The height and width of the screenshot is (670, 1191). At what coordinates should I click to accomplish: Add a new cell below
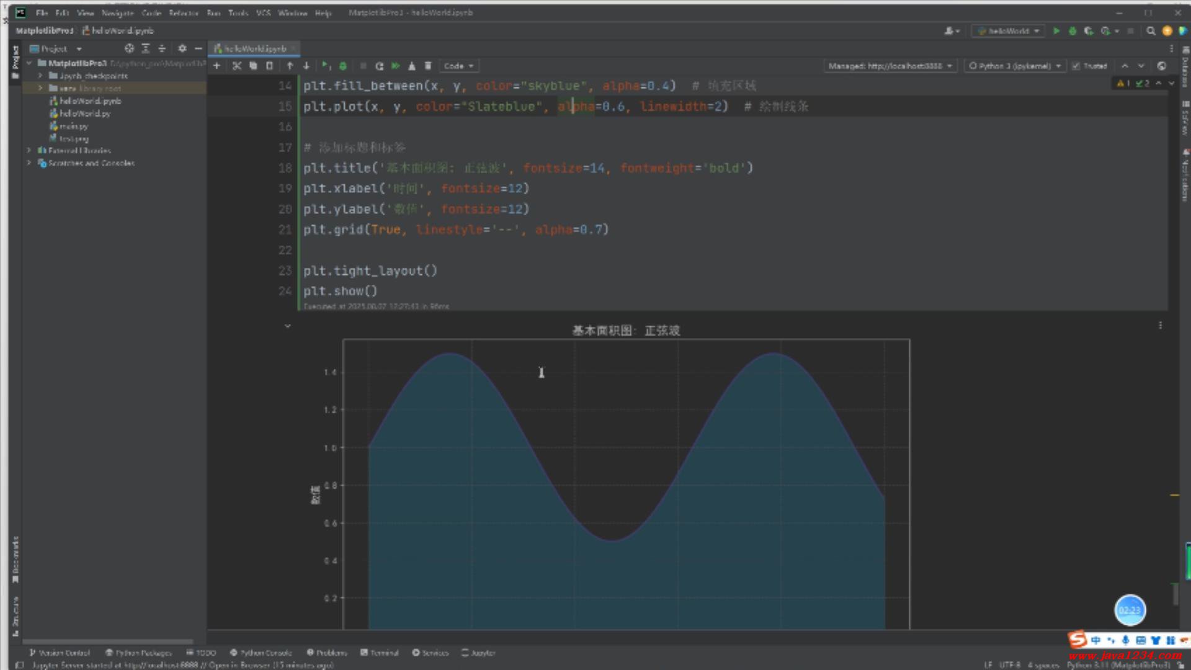click(216, 66)
